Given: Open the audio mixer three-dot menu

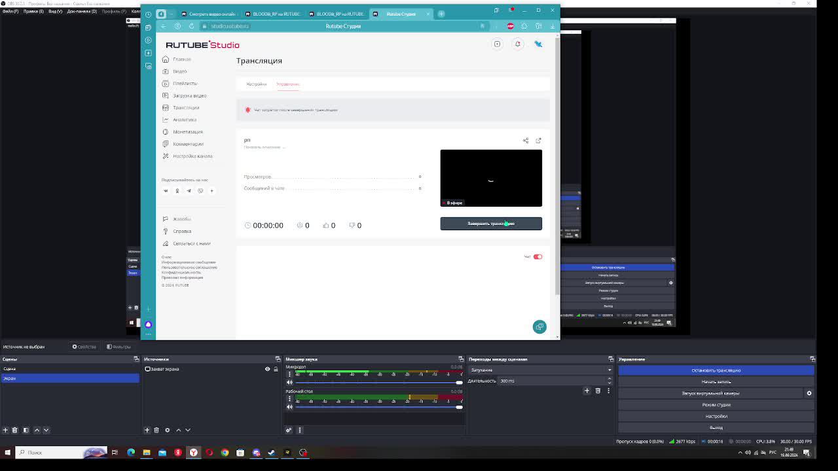Looking at the screenshot, I should tap(300, 430).
